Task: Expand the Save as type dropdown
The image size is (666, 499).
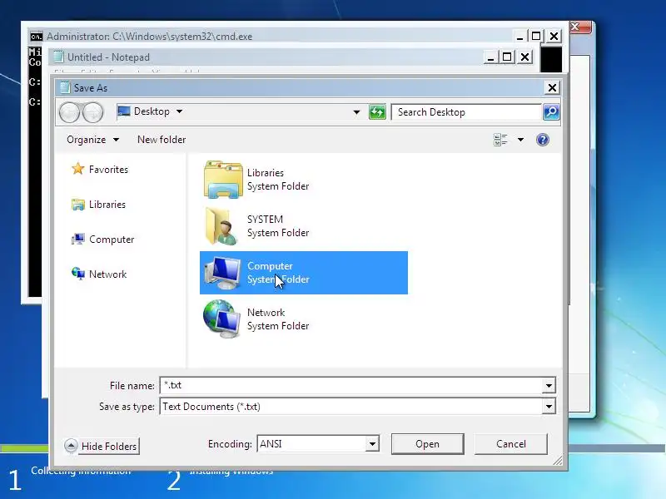Action: [549, 406]
